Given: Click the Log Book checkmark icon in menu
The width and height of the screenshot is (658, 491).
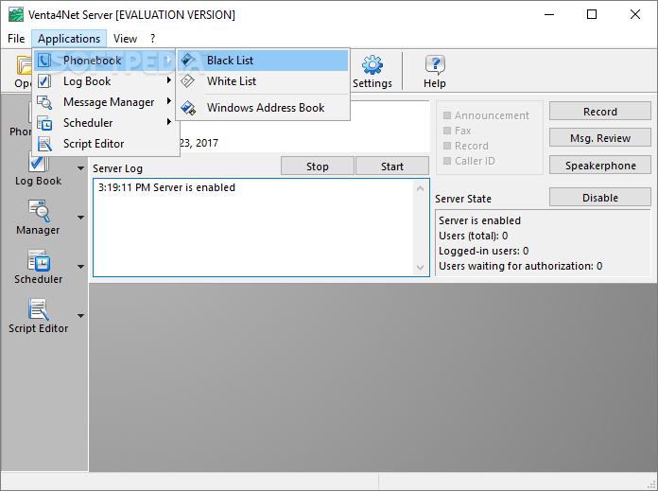Looking at the screenshot, I should pyautogui.click(x=44, y=81).
